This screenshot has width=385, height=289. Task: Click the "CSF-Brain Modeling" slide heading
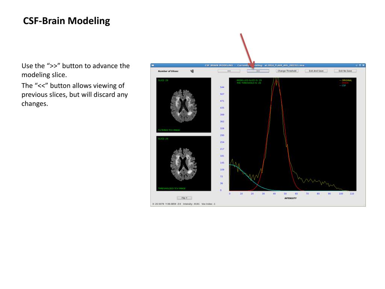67,21
